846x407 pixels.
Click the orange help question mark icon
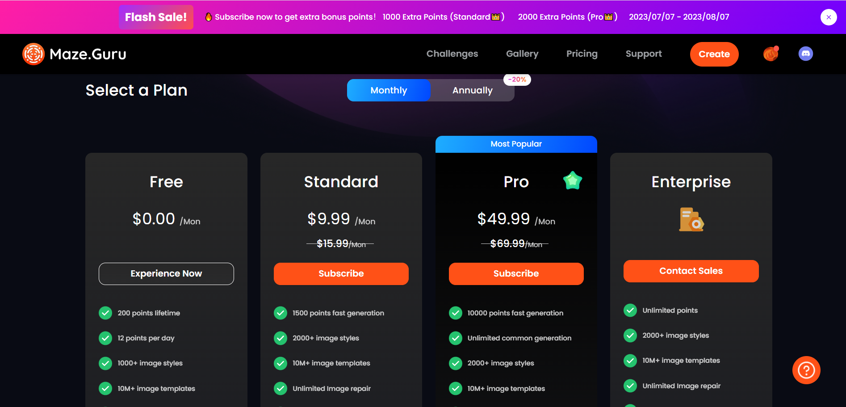click(x=806, y=370)
